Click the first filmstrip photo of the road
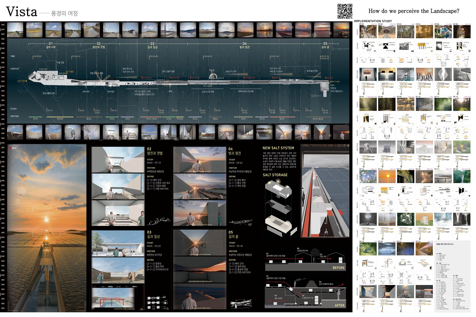Viewport: 476px width, 317px height. (x=15, y=30)
